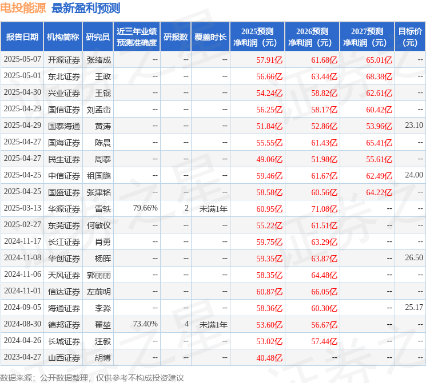Click analyst name 郭丽丽
426x383 pixels.
pos(99,275)
